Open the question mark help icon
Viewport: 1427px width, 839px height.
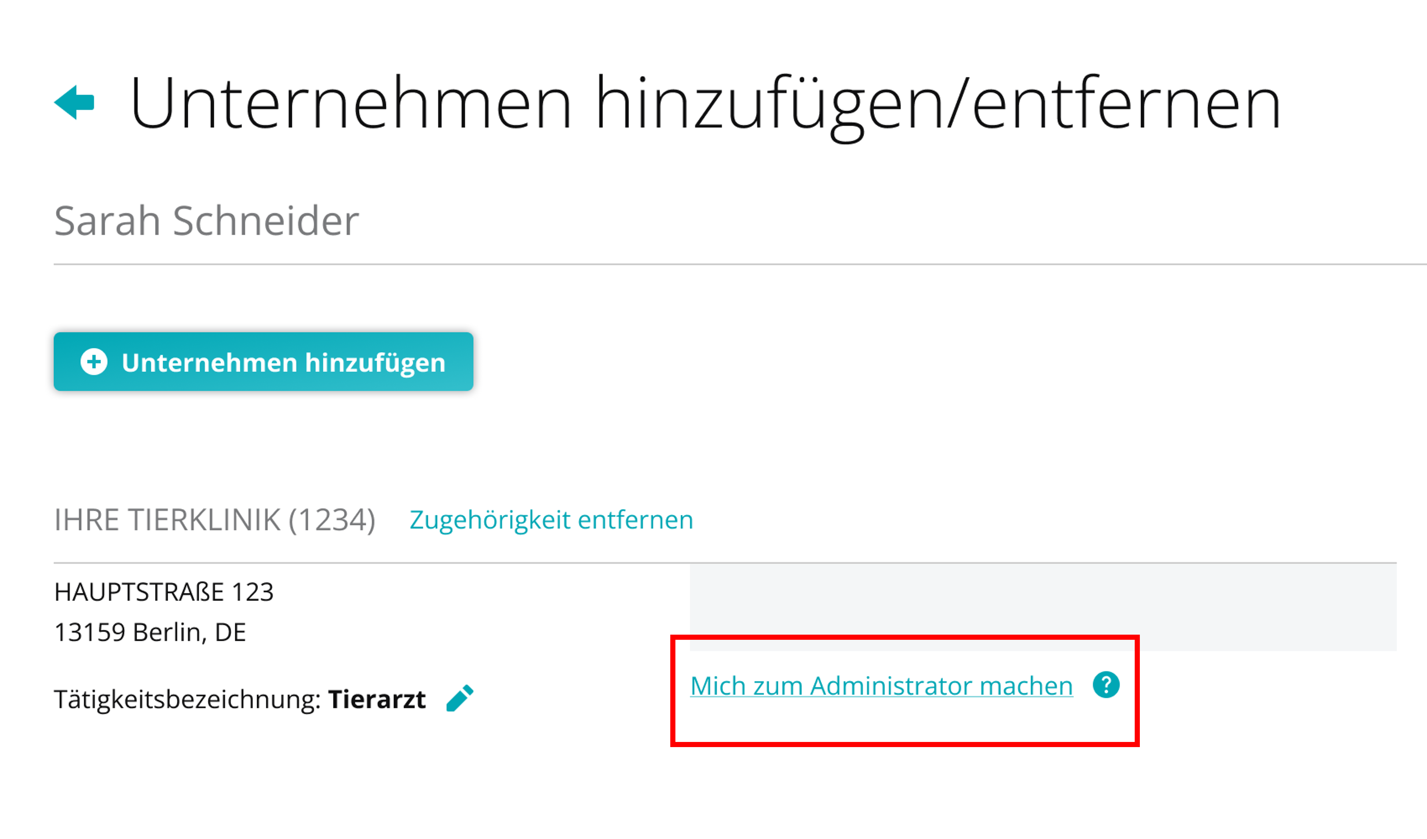pos(1106,686)
